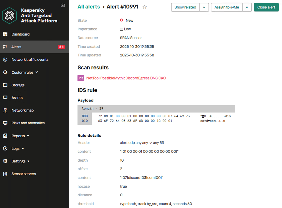This screenshot has height=208, width=282.
Task: Open the Assets menu item
Action: tap(17, 98)
